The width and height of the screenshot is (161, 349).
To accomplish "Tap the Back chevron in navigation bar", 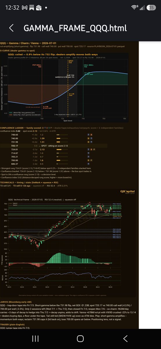I will click(x=125, y=338).
